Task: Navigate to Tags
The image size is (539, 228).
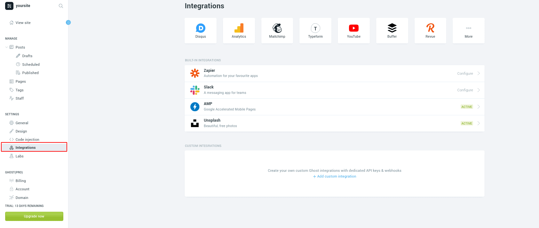Action: point(20,90)
